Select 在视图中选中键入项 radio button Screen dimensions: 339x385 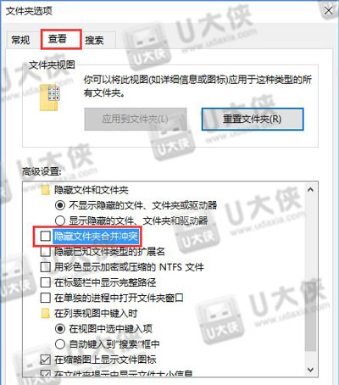point(60,328)
